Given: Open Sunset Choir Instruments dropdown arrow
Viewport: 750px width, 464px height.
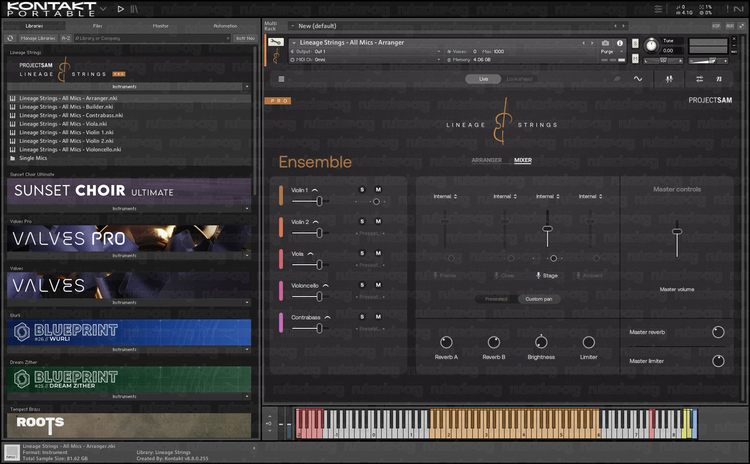Looking at the screenshot, I should click(247, 209).
